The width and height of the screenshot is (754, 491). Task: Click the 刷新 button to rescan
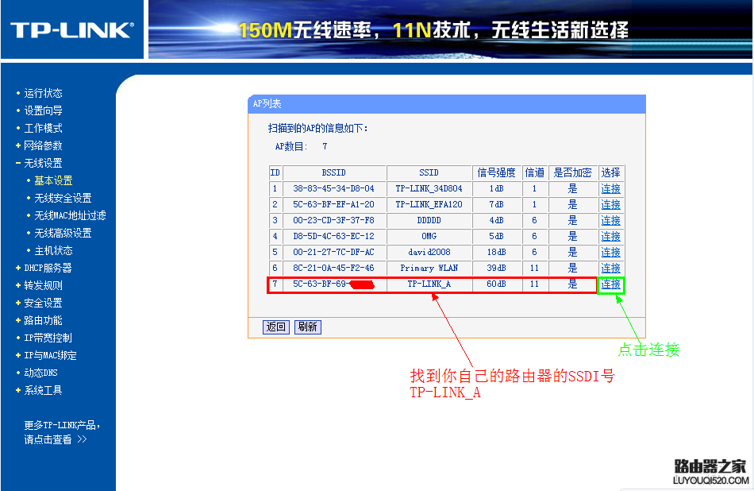(x=307, y=327)
